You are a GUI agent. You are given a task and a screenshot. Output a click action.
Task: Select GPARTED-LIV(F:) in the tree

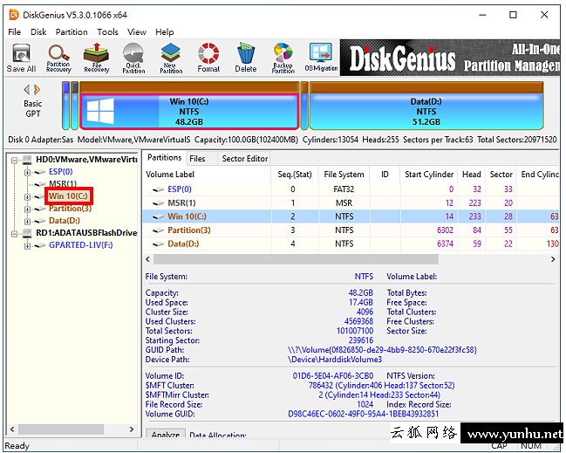click(x=81, y=245)
